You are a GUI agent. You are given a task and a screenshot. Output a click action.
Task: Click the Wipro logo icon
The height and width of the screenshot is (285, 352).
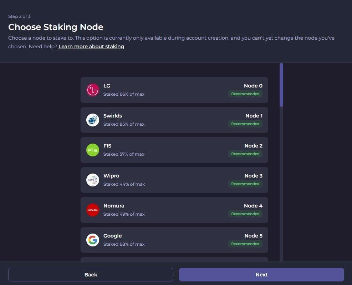pyautogui.click(x=93, y=180)
